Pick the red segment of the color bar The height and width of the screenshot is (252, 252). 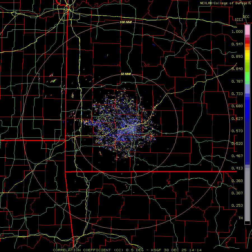pos(247,42)
